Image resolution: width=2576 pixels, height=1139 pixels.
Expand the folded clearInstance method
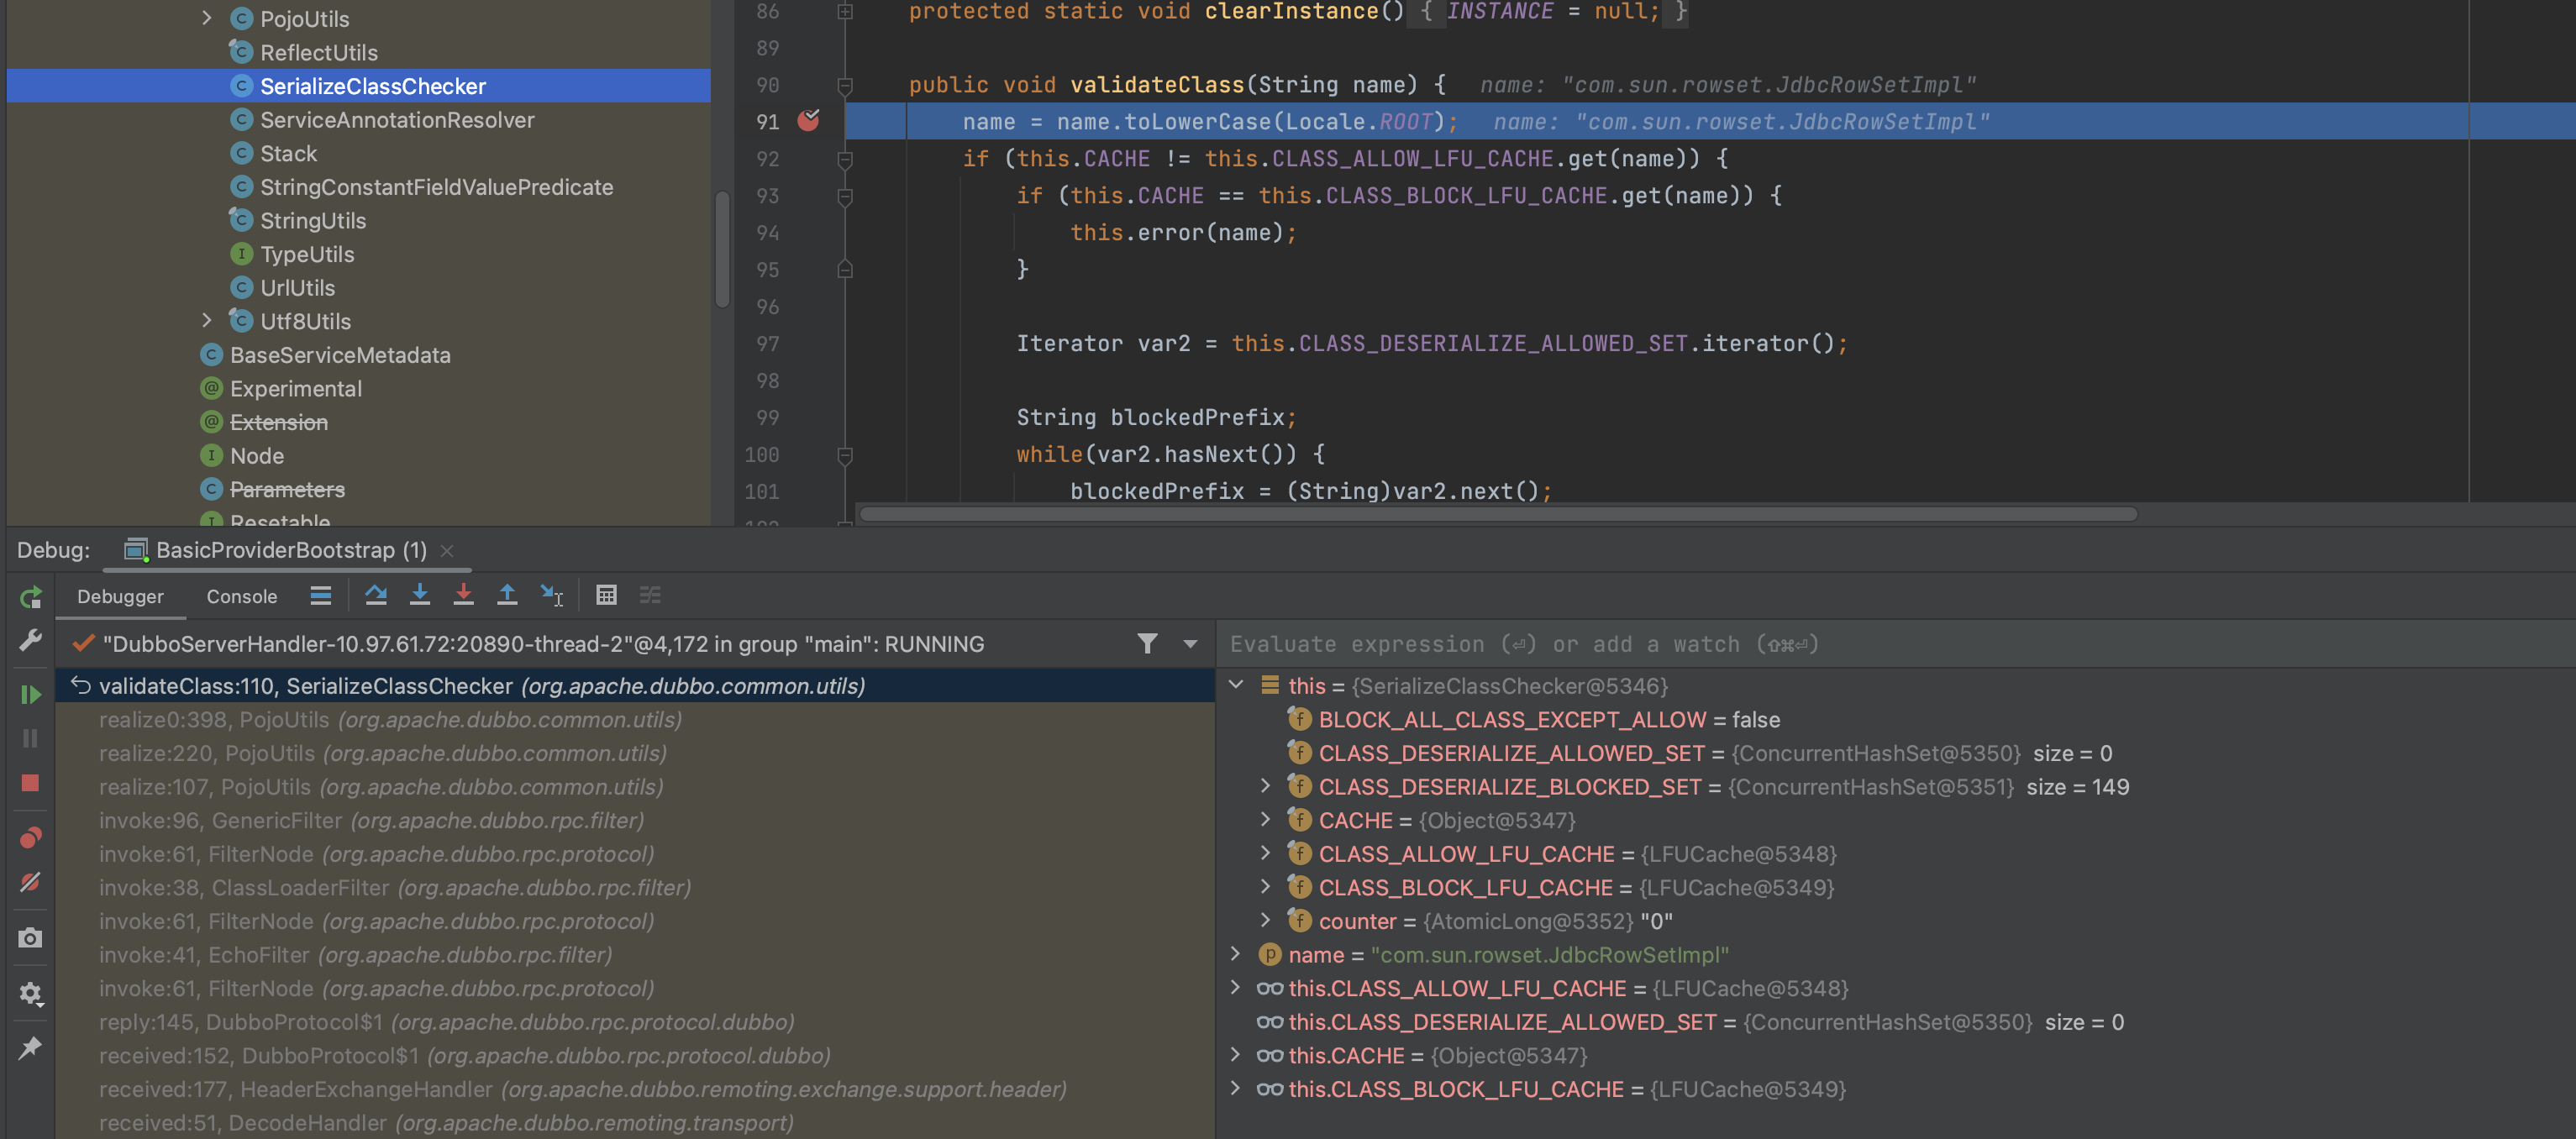pyautogui.click(x=845, y=11)
